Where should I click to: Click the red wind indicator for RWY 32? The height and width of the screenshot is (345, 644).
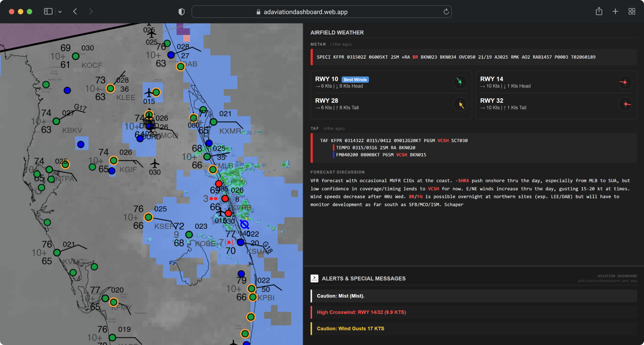[625, 104]
